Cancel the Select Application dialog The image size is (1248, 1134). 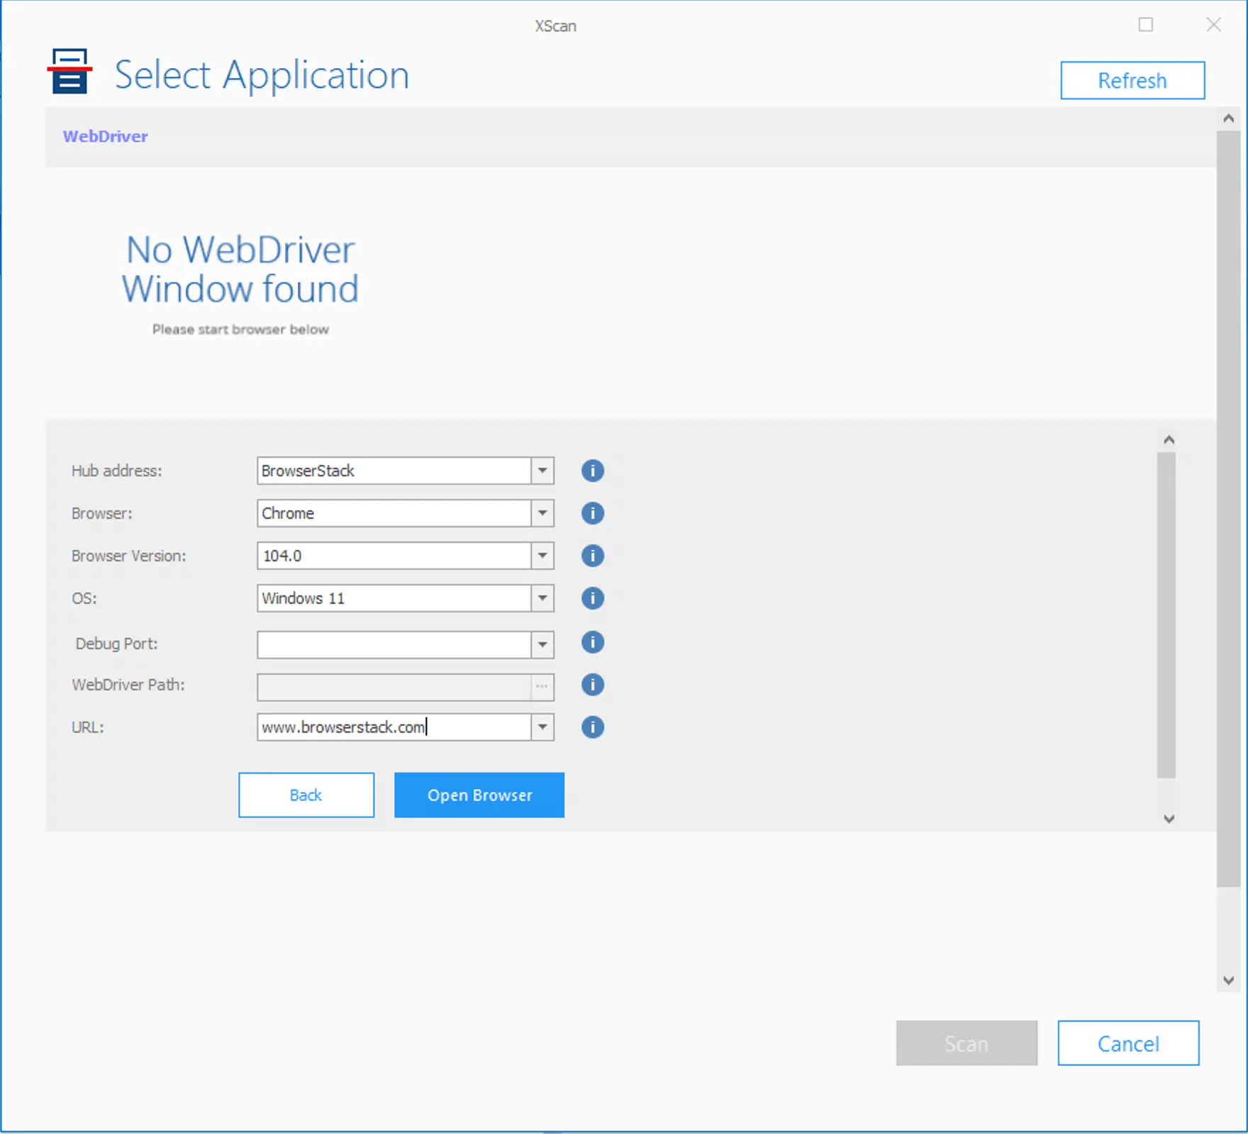click(x=1128, y=1043)
